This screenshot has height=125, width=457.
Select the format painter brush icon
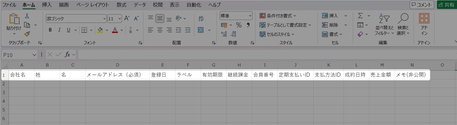point(27,34)
